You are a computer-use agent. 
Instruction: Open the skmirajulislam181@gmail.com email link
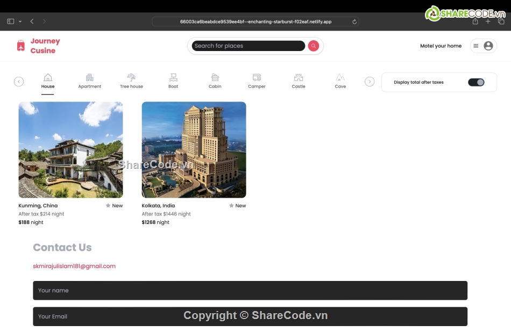(74, 266)
